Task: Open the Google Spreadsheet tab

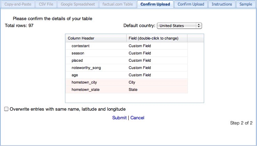Action: [78, 4]
